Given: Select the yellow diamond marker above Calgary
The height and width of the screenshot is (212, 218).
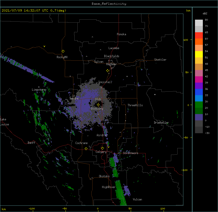Looking at the screenshot, I should 102,148.
